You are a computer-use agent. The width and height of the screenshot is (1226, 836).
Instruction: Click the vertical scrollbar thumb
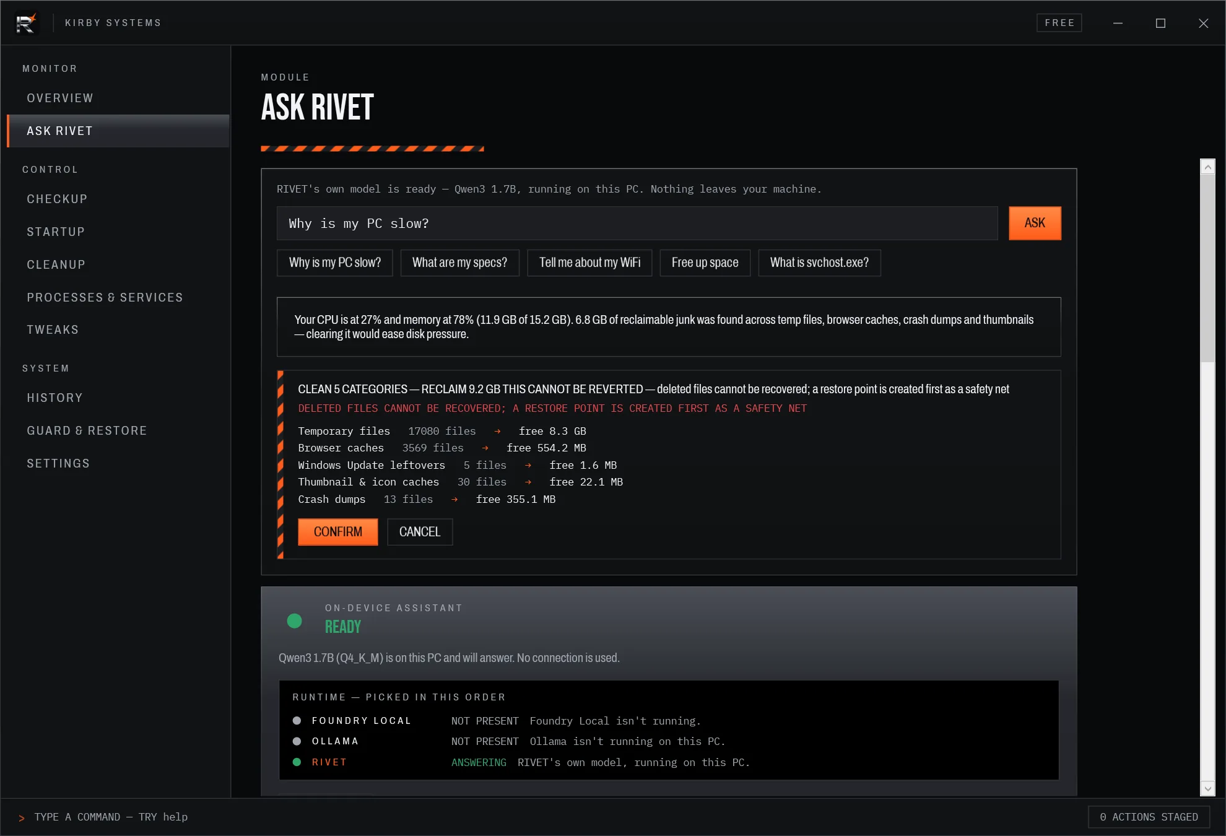coord(1207,268)
